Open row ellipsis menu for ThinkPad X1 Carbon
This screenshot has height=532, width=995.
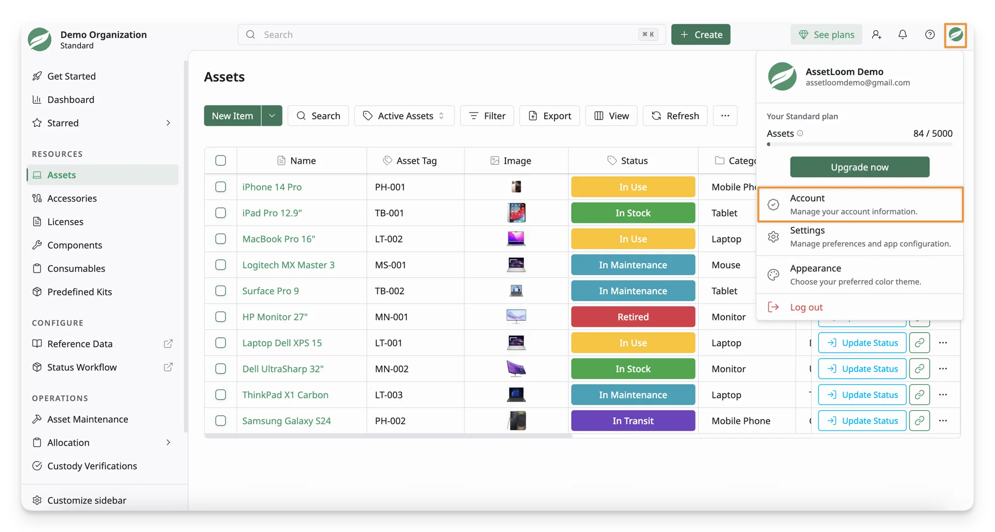(x=943, y=395)
